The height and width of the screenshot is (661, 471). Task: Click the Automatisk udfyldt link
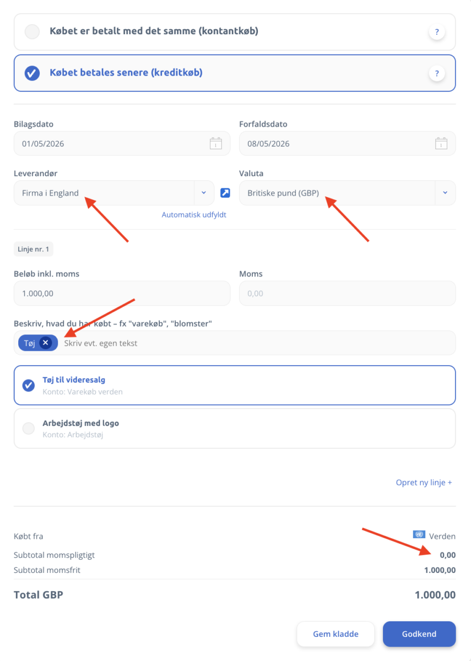coord(194,215)
